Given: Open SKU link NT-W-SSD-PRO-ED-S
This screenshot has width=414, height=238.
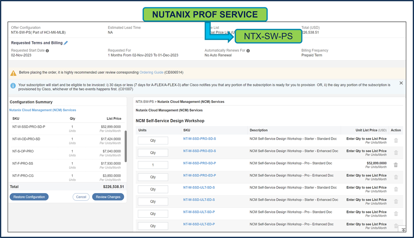Looking at the screenshot, I should click(200, 151).
